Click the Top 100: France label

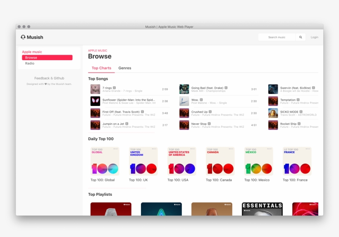pyautogui.click(x=295, y=180)
